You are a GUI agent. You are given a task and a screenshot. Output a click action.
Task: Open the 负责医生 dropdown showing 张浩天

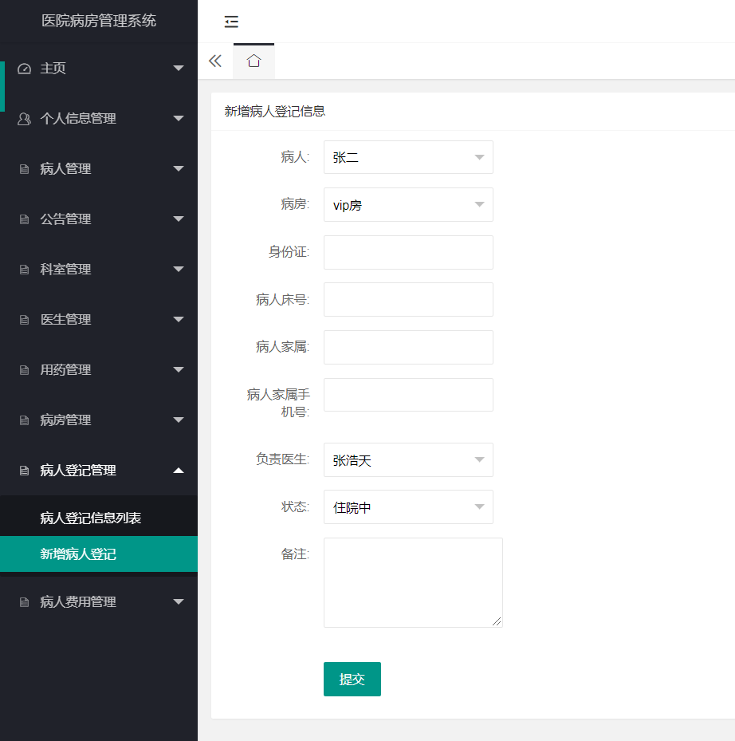coord(408,459)
